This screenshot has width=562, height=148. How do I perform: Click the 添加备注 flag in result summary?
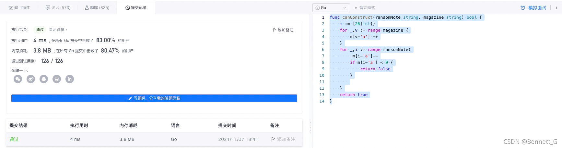point(283,30)
